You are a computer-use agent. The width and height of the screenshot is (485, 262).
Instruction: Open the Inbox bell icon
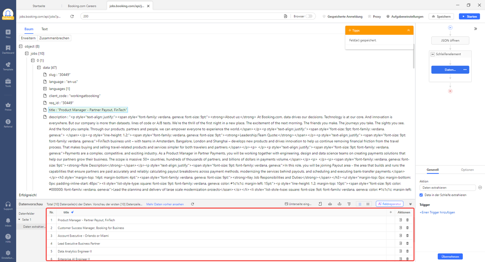click(8, 222)
